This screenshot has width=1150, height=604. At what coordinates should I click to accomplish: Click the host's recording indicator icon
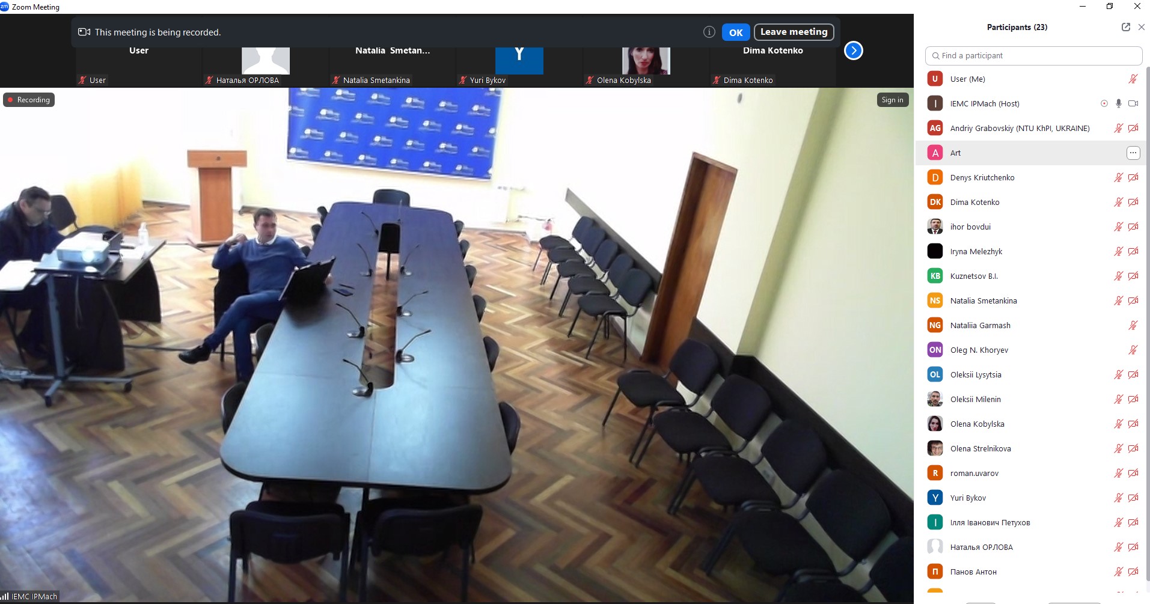pyautogui.click(x=1104, y=103)
